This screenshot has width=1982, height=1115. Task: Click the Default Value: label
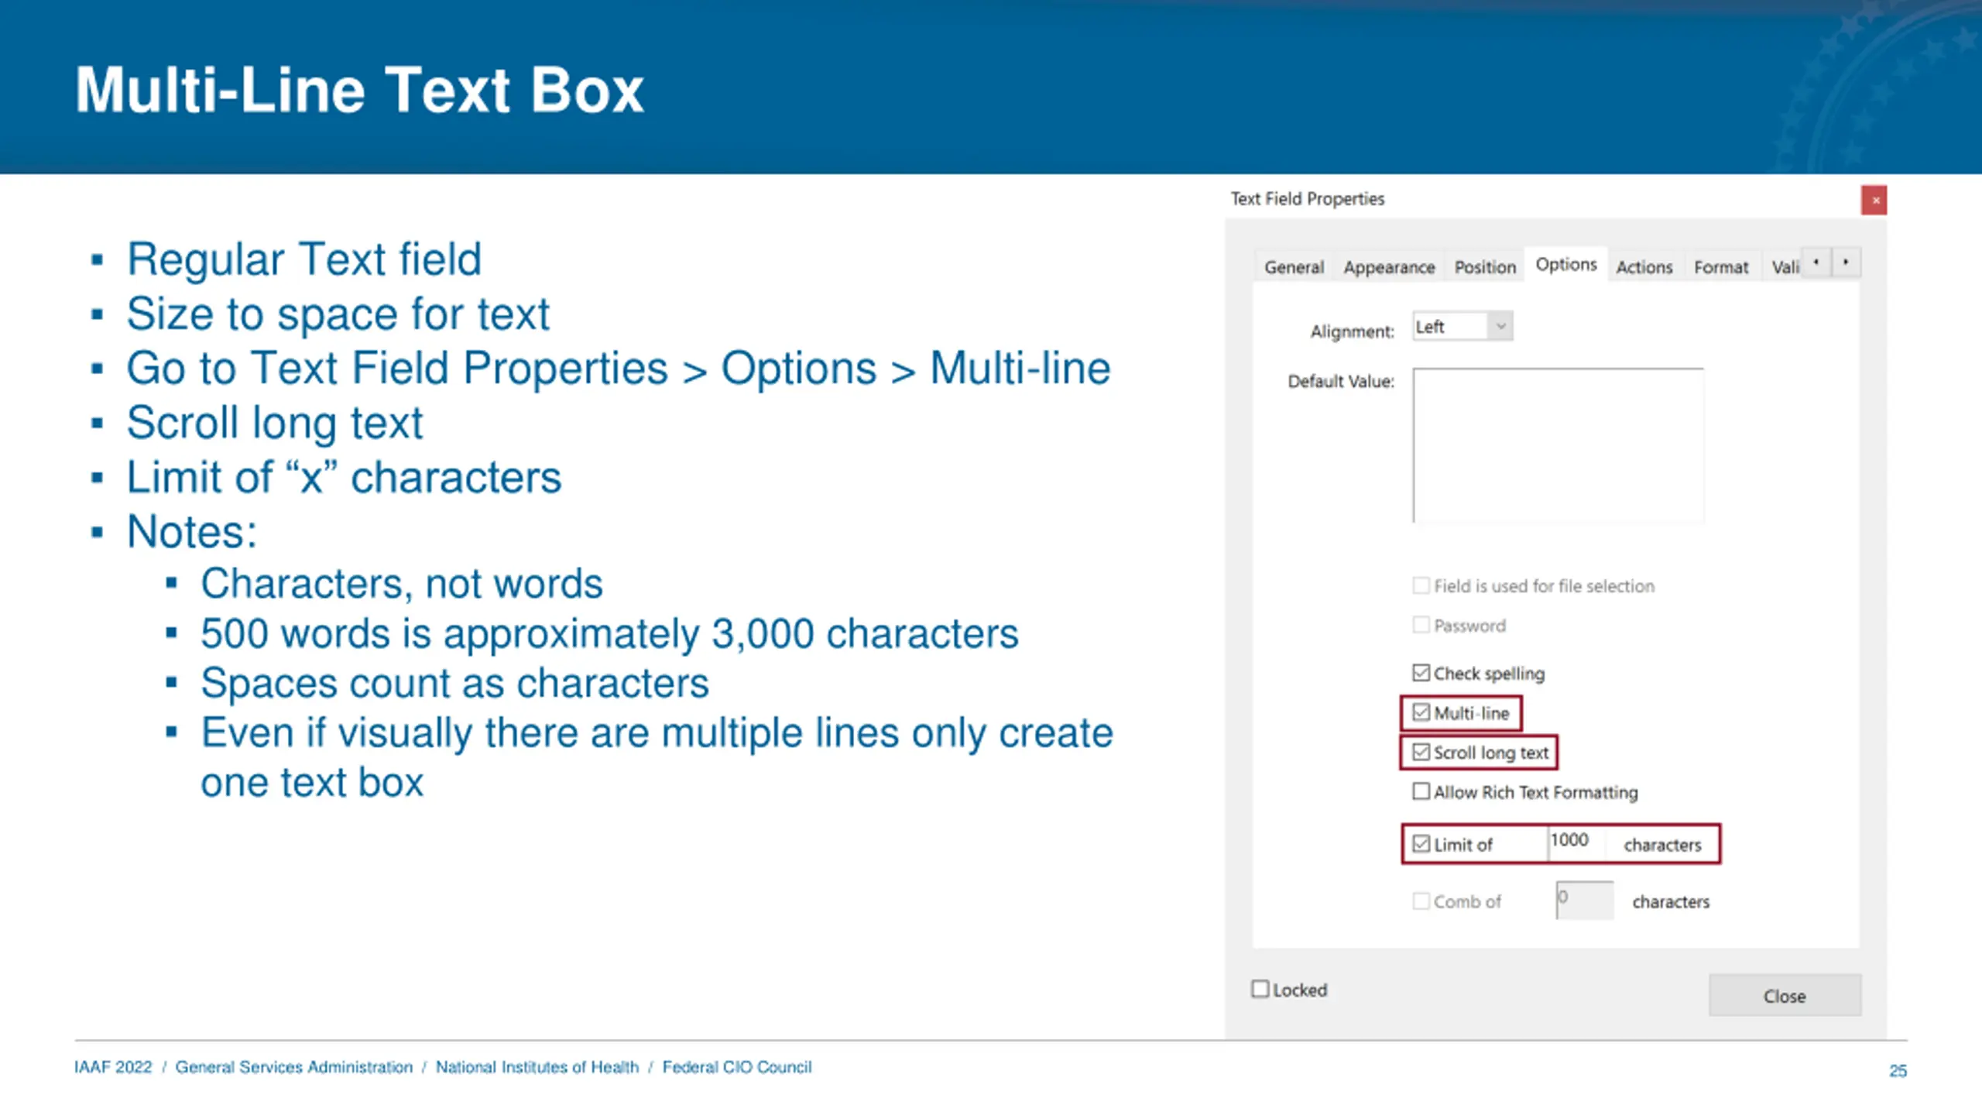(1341, 381)
